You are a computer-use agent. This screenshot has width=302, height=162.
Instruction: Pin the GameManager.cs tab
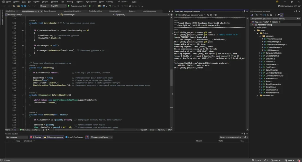pyautogui.click(x=39, y=11)
